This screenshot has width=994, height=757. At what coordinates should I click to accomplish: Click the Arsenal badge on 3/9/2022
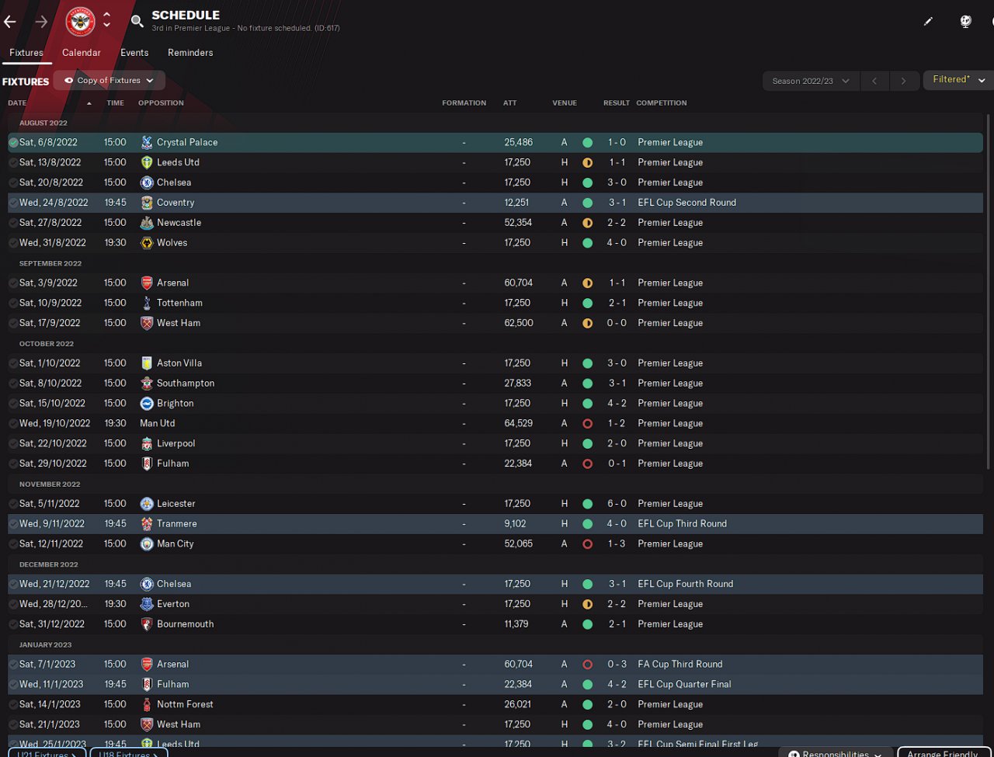point(147,283)
